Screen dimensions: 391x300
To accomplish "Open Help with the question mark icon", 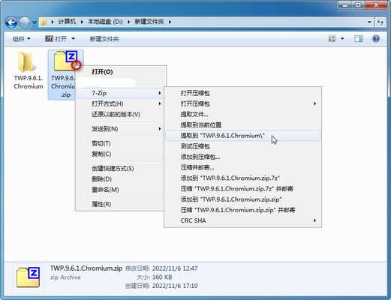I will tap(376, 39).
